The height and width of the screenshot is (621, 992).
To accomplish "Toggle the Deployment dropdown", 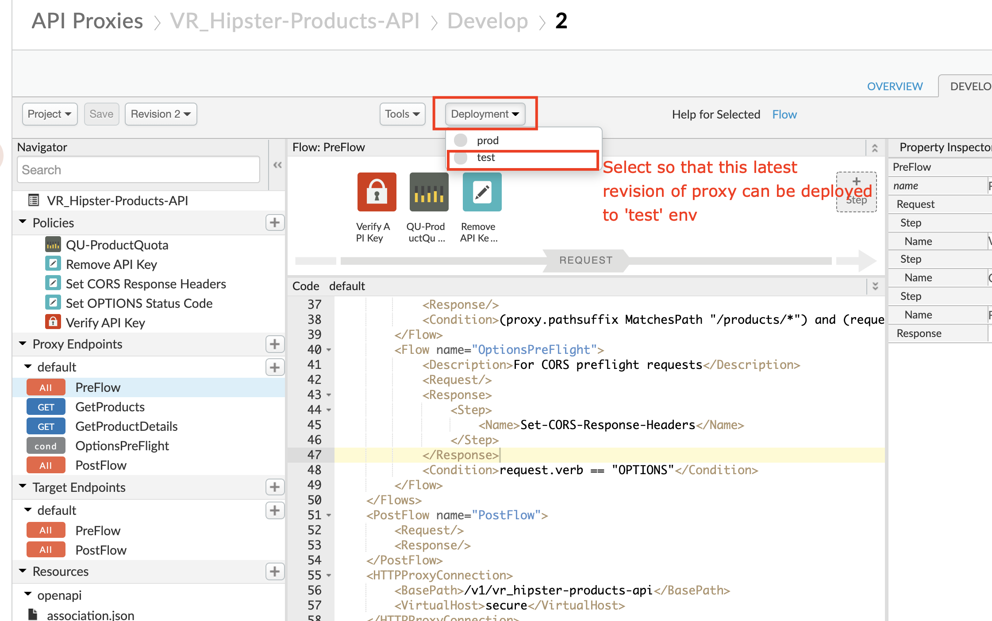I will coord(485,114).
